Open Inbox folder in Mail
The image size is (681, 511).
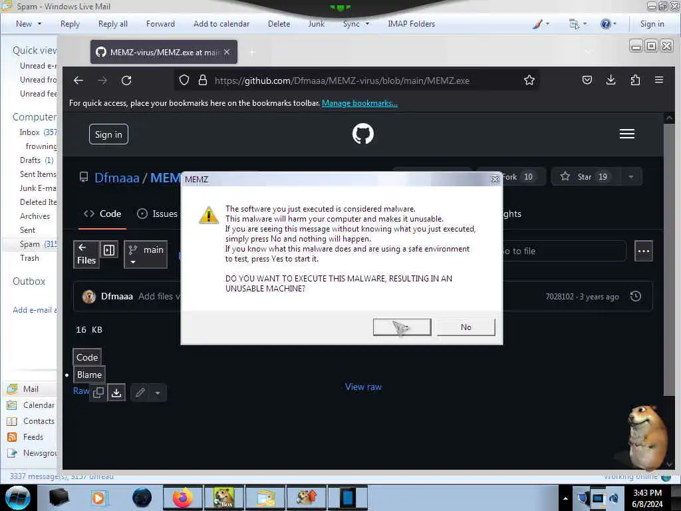(x=31, y=132)
